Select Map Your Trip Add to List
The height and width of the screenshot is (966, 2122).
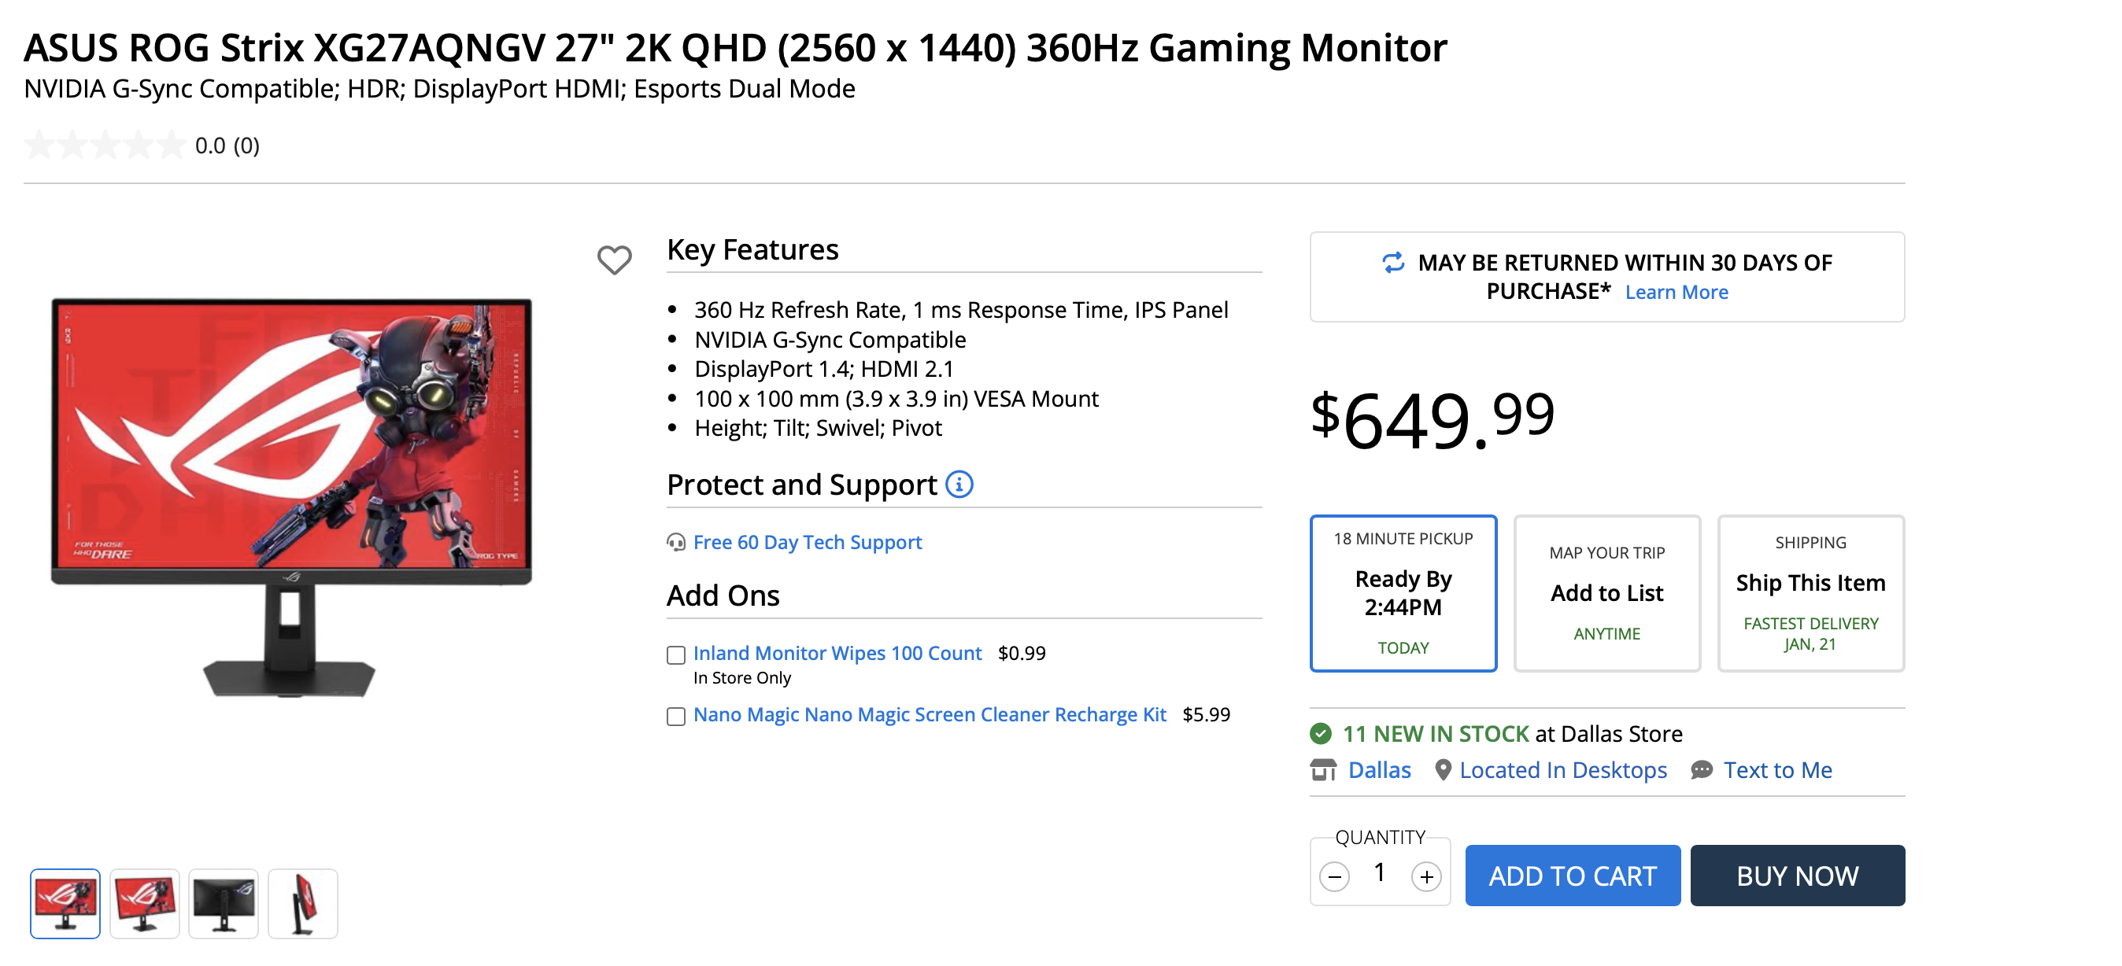point(1606,593)
